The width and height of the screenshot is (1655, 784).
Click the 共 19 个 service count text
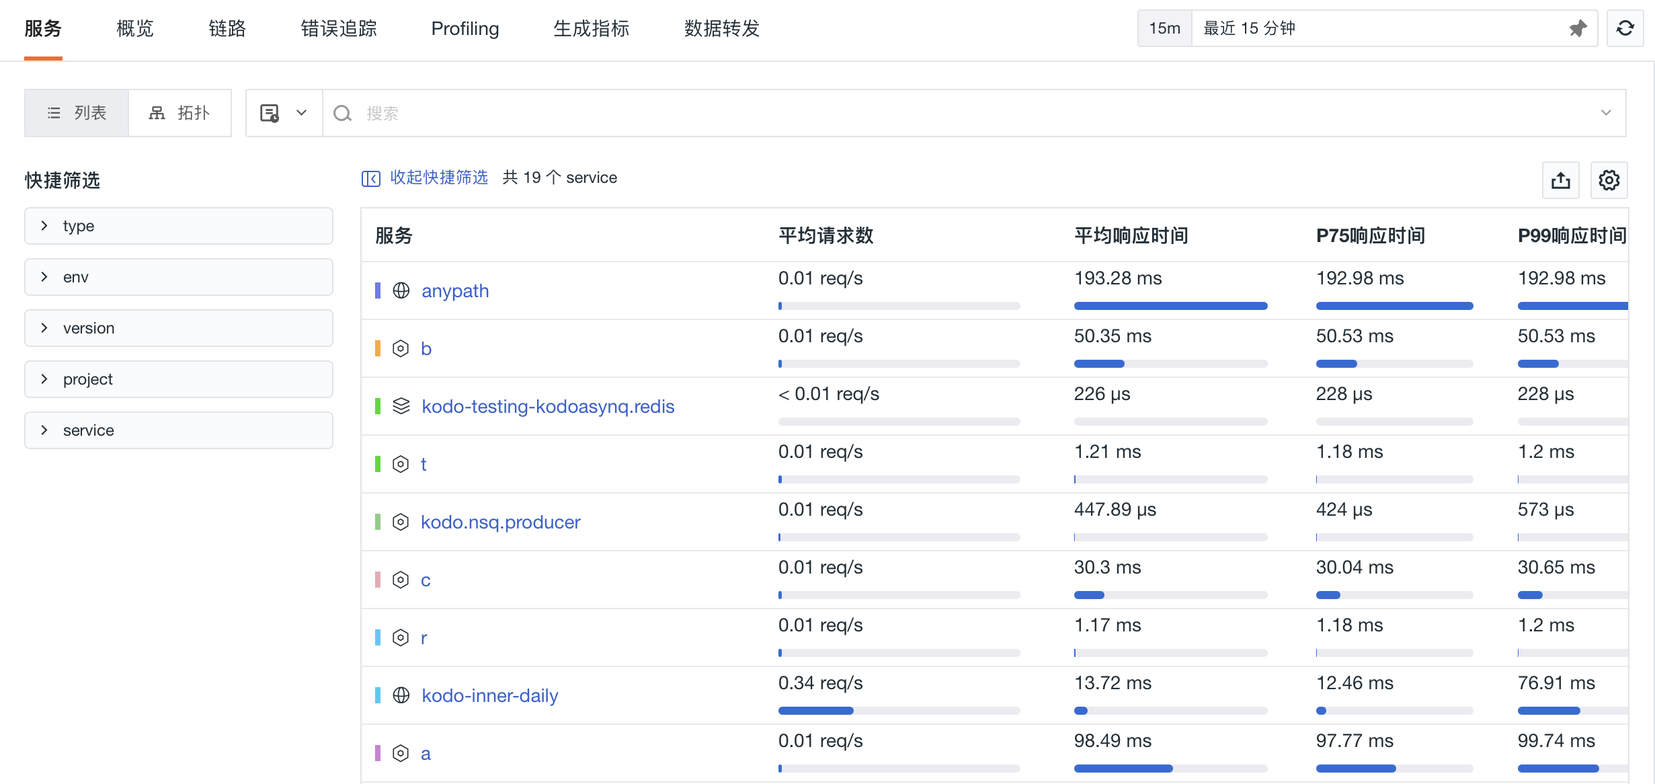tap(559, 178)
